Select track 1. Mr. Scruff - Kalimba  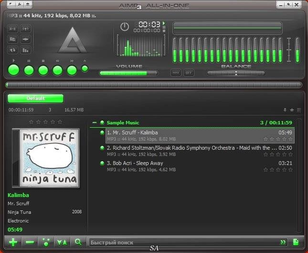200,135
